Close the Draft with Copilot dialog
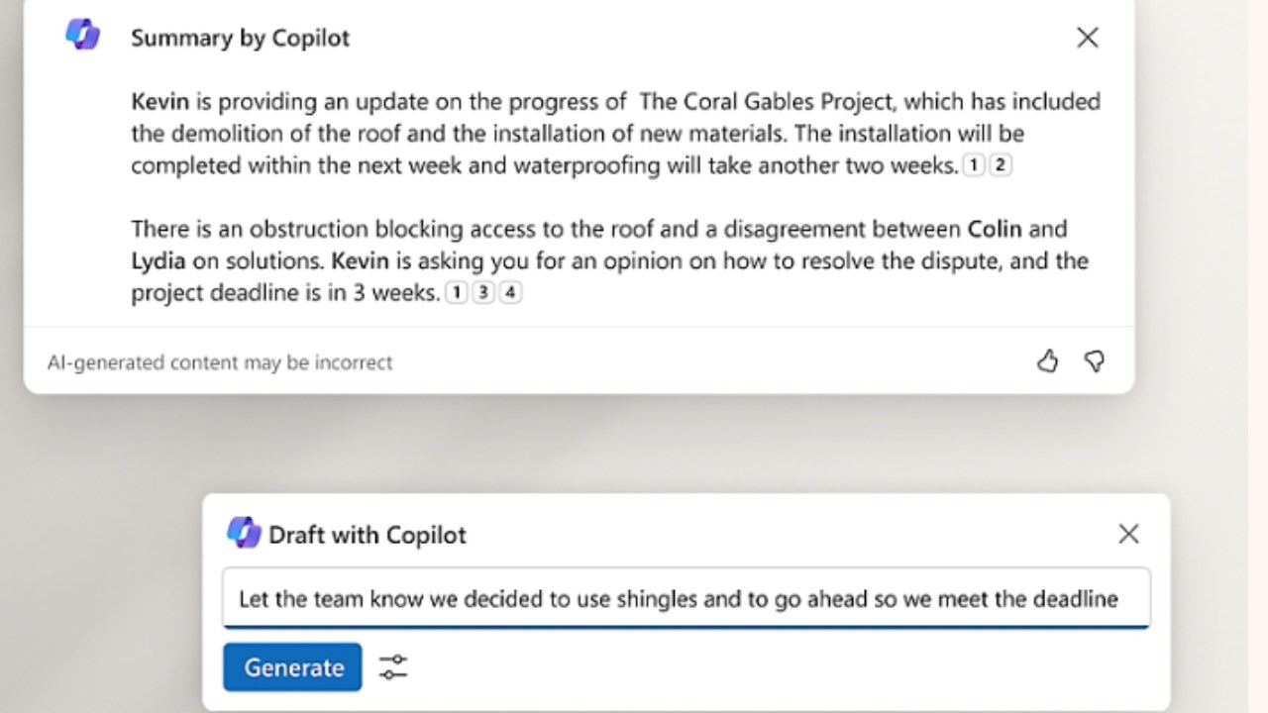Image resolution: width=1268 pixels, height=713 pixels. (x=1128, y=534)
